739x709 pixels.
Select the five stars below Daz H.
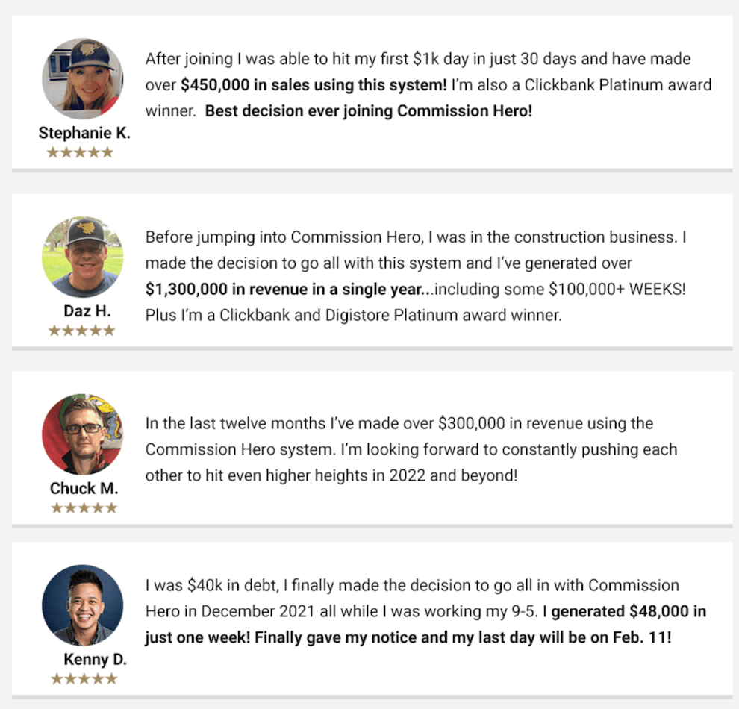[82, 330]
